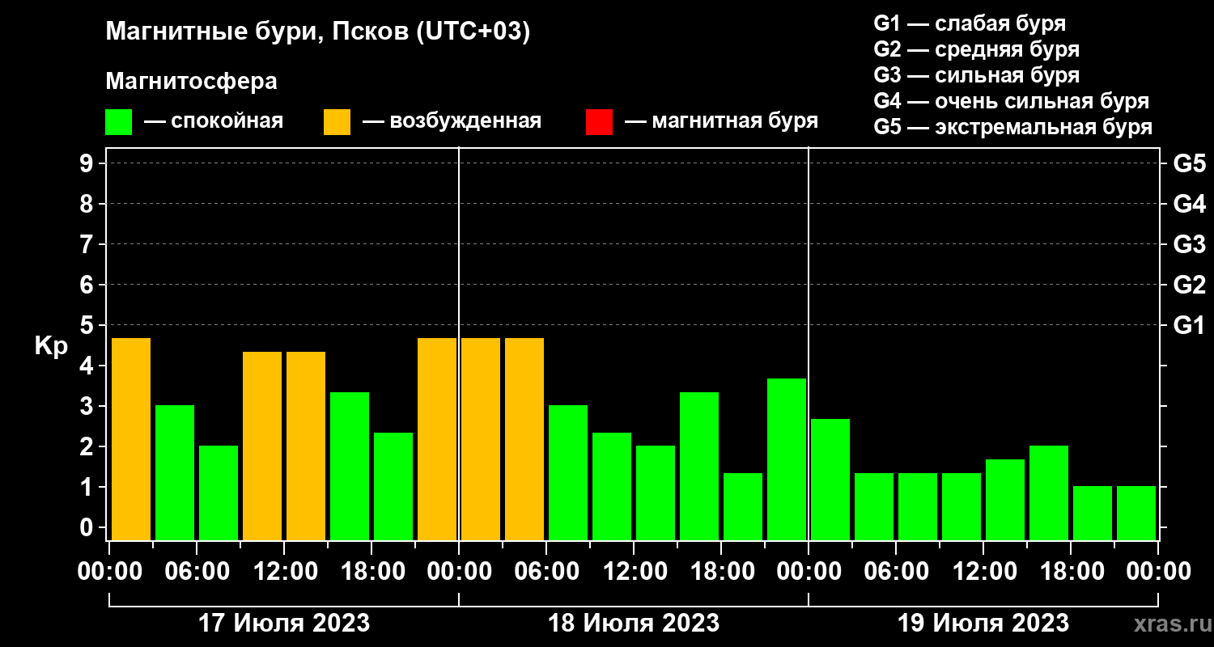This screenshot has width=1214, height=647.
Task: Click the 'G2 — средняя буря' legend line
Action: point(977,49)
